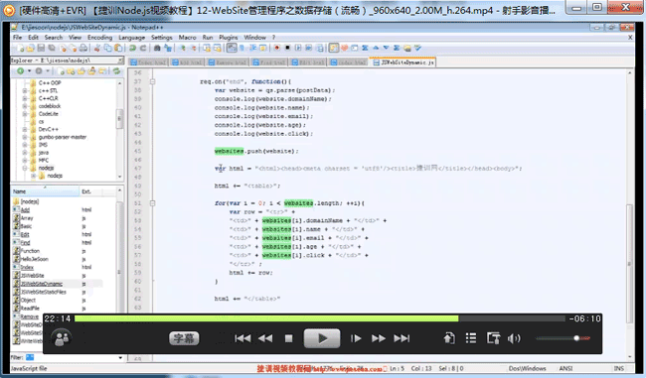Open dropdown next to Explorer back arrow

tap(29, 71)
